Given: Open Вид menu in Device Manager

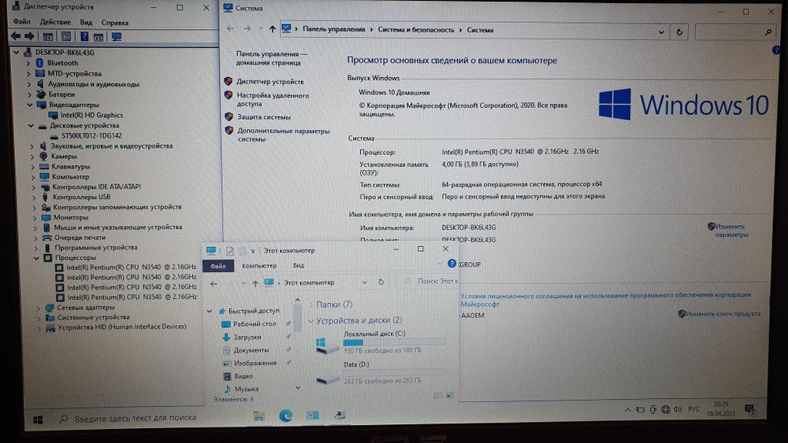Looking at the screenshot, I should (86, 23).
